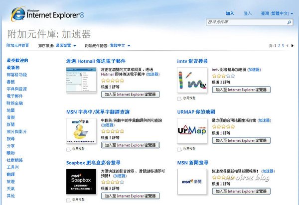This screenshot has height=205, width=299.
Task: Open the MSN 字典 duck thumbnail
Action: point(81,131)
